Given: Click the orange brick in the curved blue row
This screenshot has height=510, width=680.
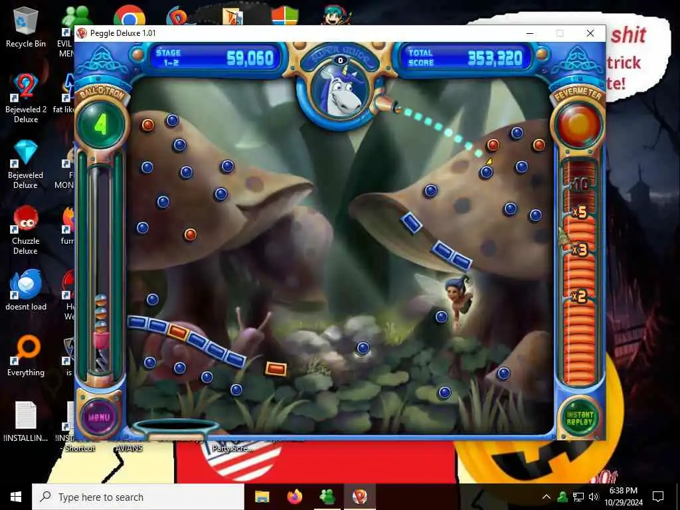Looking at the screenshot, I should tap(178, 332).
